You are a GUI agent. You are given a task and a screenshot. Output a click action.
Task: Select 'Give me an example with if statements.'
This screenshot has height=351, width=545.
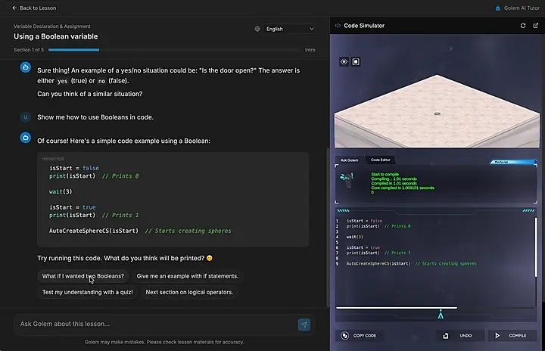pyautogui.click(x=188, y=276)
